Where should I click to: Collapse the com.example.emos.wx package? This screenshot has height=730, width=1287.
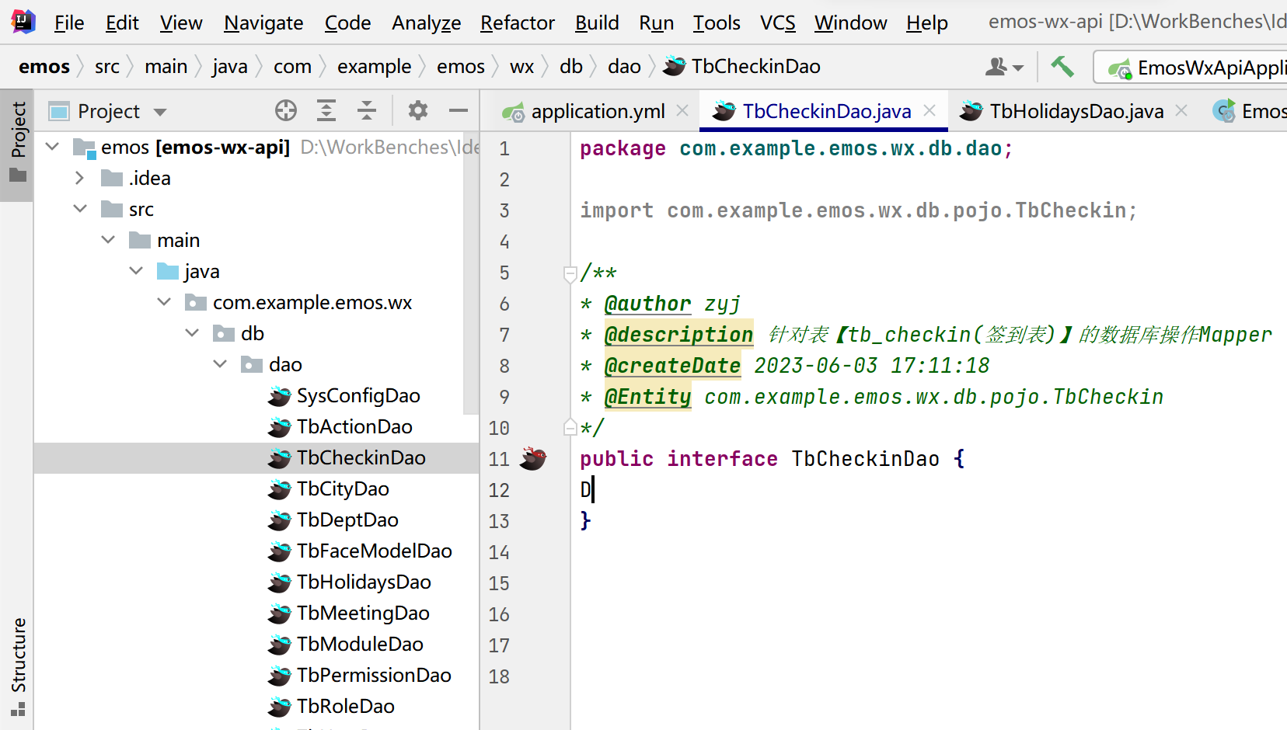pos(164,302)
